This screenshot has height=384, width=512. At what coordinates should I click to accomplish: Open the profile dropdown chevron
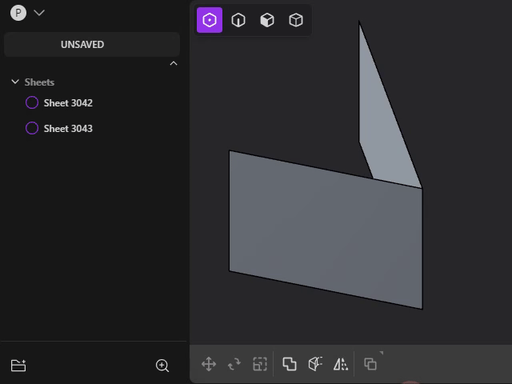pyautogui.click(x=39, y=13)
